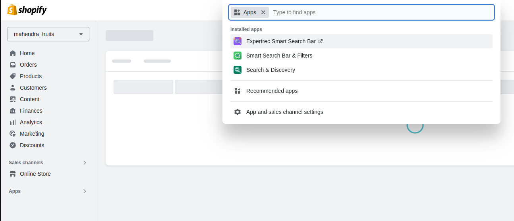The height and width of the screenshot is (221, 514).
Task: Expand the Apps section chevron
Action: 85,191
